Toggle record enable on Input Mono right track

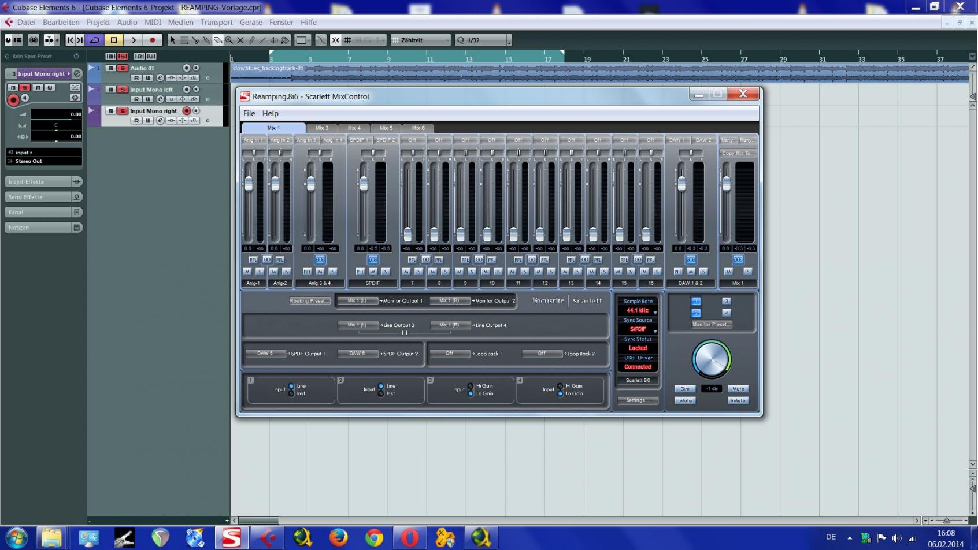186,110
